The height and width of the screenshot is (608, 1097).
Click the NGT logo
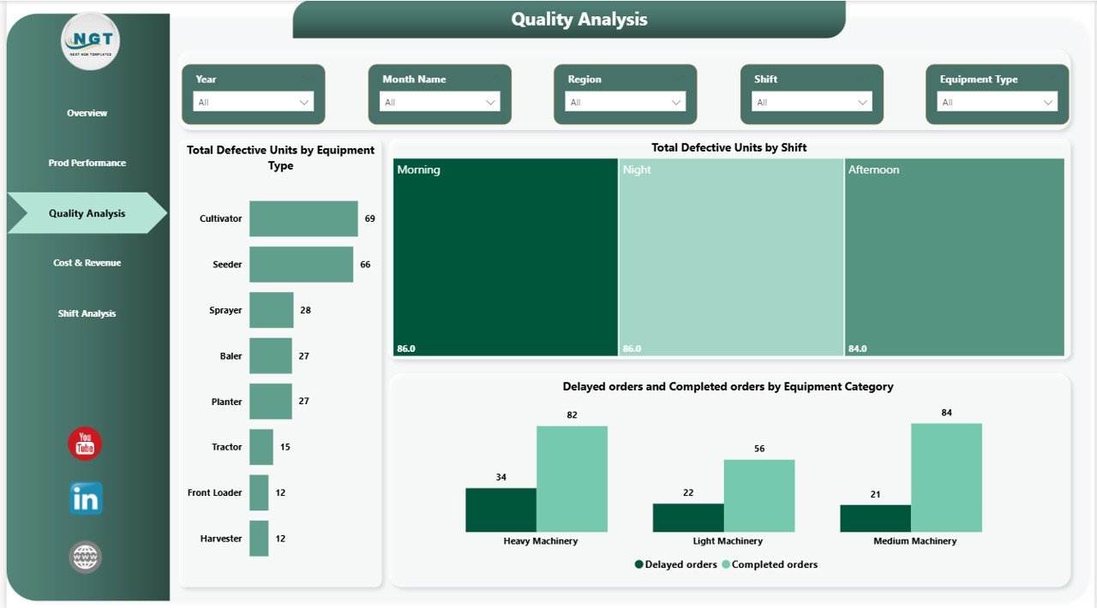pos(89,39)
